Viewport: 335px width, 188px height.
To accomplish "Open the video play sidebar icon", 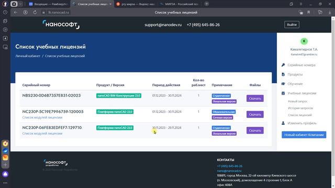I will (5, 30).
